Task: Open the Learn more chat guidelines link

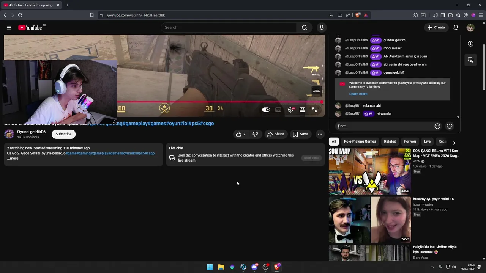Action: click(358, 94)
